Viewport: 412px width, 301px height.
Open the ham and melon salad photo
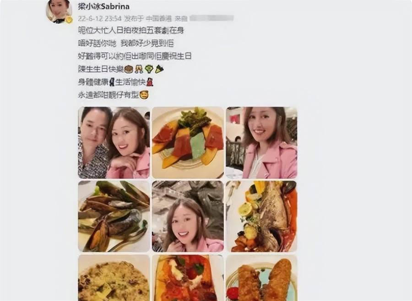click(188, 143)
